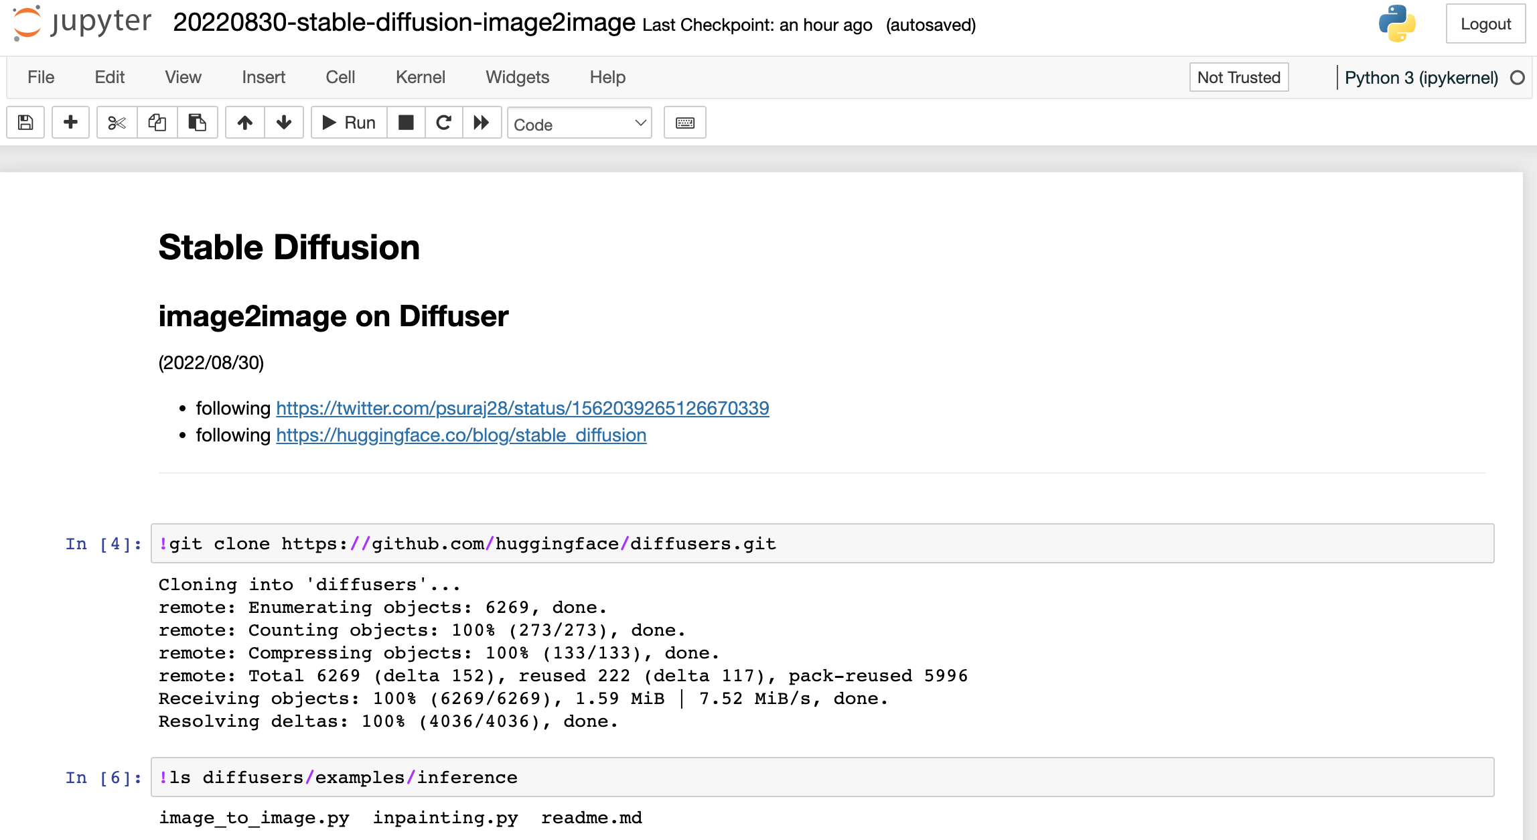Toggle the Not Trusted notebook button
The height and width of the screenshot is (840, 1537).
click(x=1238, y=78)
